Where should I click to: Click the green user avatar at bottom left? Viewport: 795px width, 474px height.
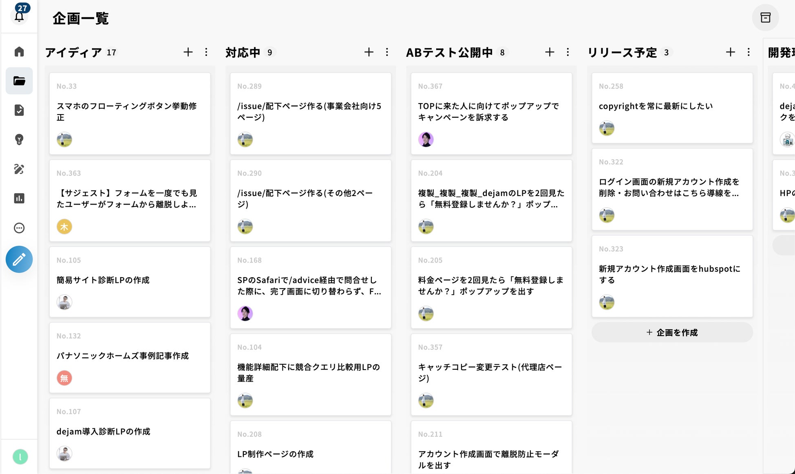tap(20, 456)
